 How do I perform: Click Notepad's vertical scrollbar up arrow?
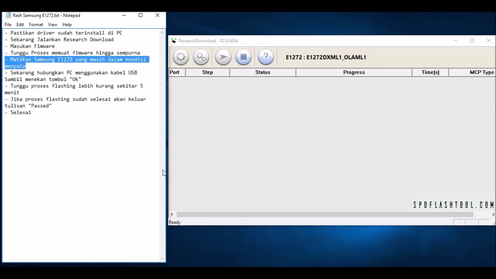162,33
